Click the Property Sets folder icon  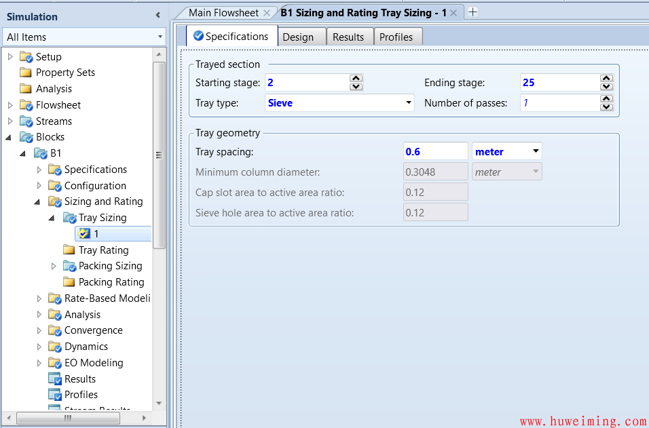click(26, 73)
